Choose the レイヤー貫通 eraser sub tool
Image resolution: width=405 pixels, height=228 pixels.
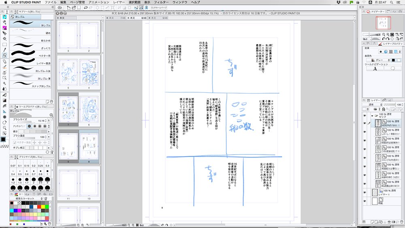coord(30,62)
